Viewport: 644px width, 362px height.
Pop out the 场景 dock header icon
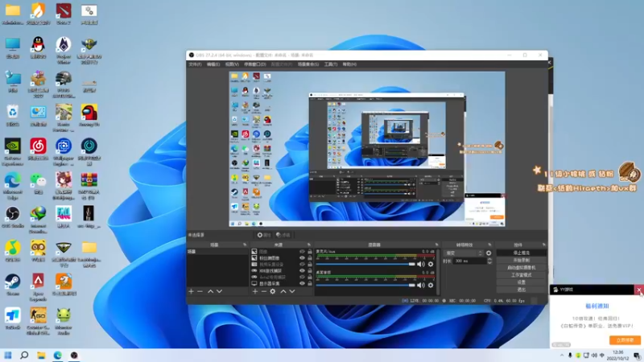(245, 245)
